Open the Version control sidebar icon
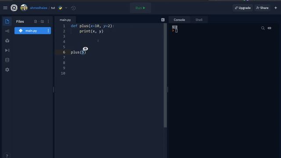Viewport: 281px width, 158px height. (x=7, y=31)
